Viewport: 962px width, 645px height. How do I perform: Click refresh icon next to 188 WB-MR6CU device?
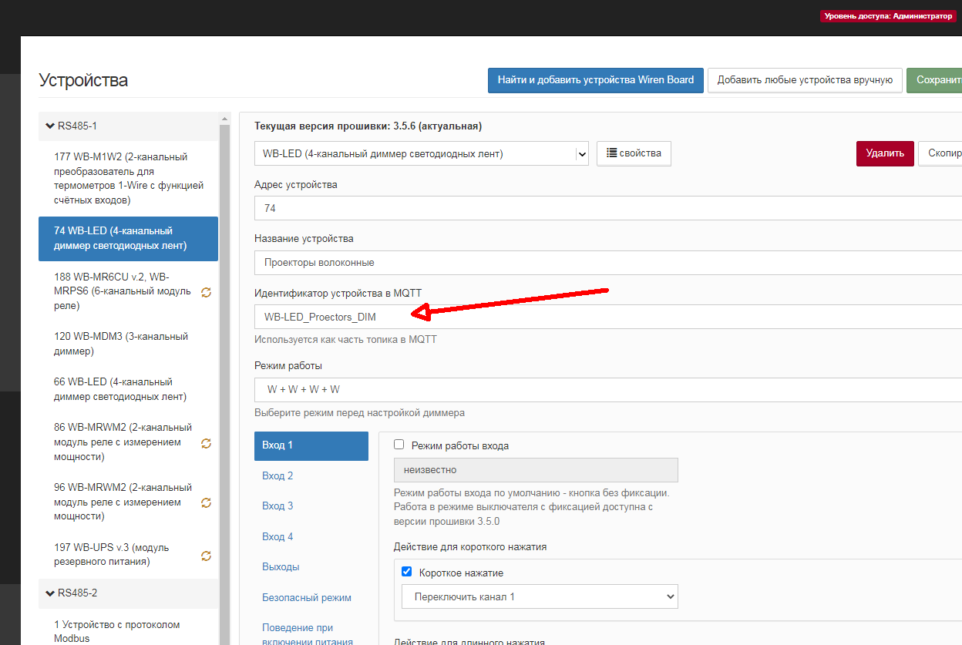click(206, 292)
